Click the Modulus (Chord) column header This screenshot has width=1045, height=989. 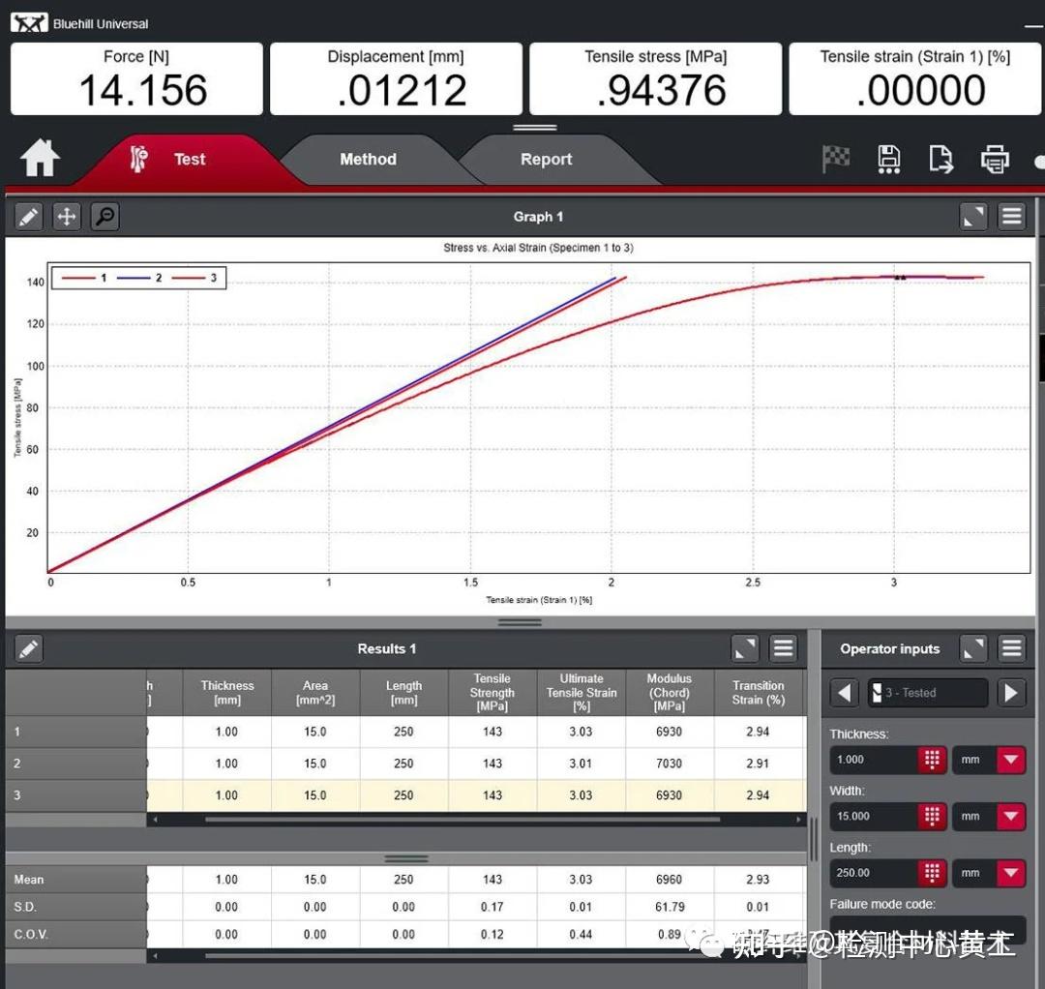point(670,693)
